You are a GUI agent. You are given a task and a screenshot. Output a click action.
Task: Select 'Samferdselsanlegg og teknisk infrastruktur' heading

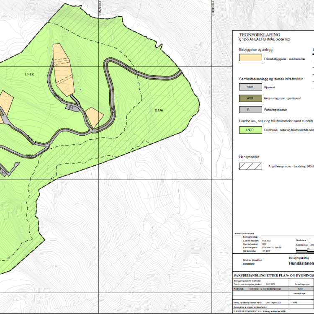pyautogui.click(x=271, y=79)
